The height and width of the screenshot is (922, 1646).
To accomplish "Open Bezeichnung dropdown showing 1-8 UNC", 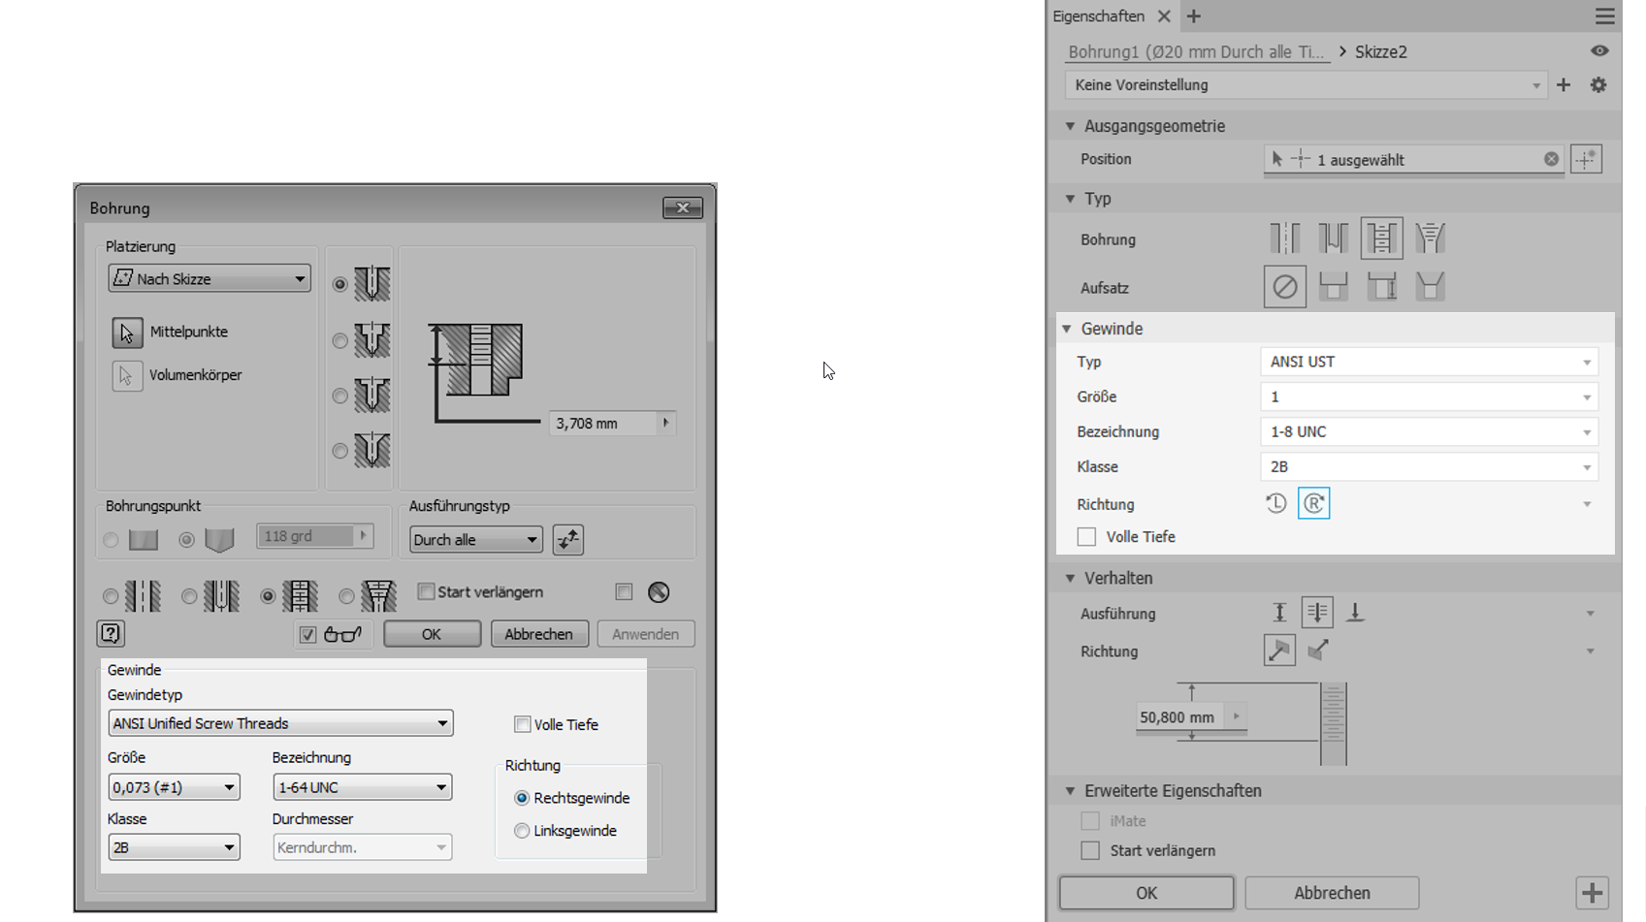I will click(x=1429, y=431).
